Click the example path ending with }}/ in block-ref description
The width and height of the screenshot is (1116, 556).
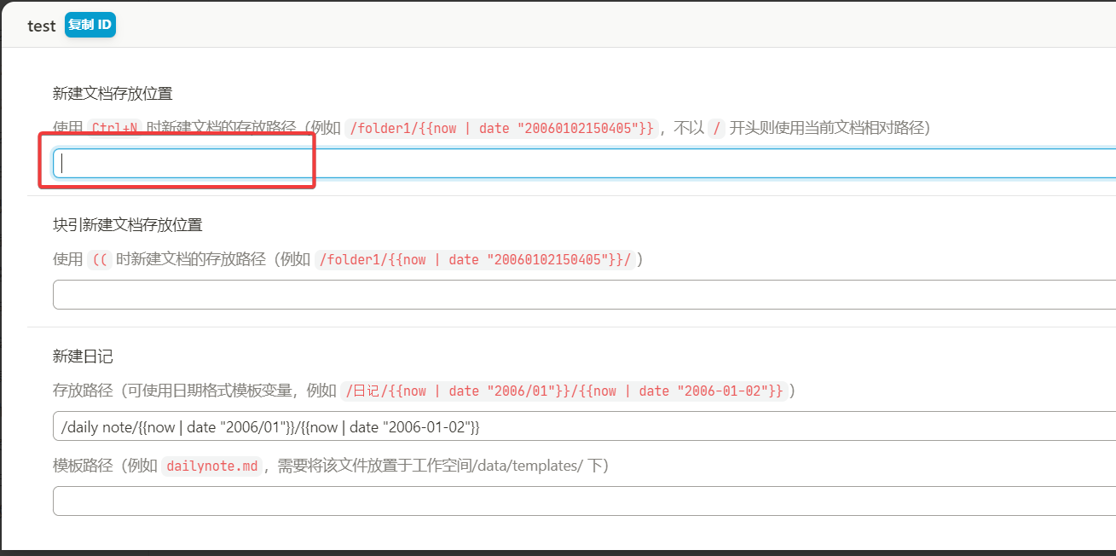click(475, 259)
